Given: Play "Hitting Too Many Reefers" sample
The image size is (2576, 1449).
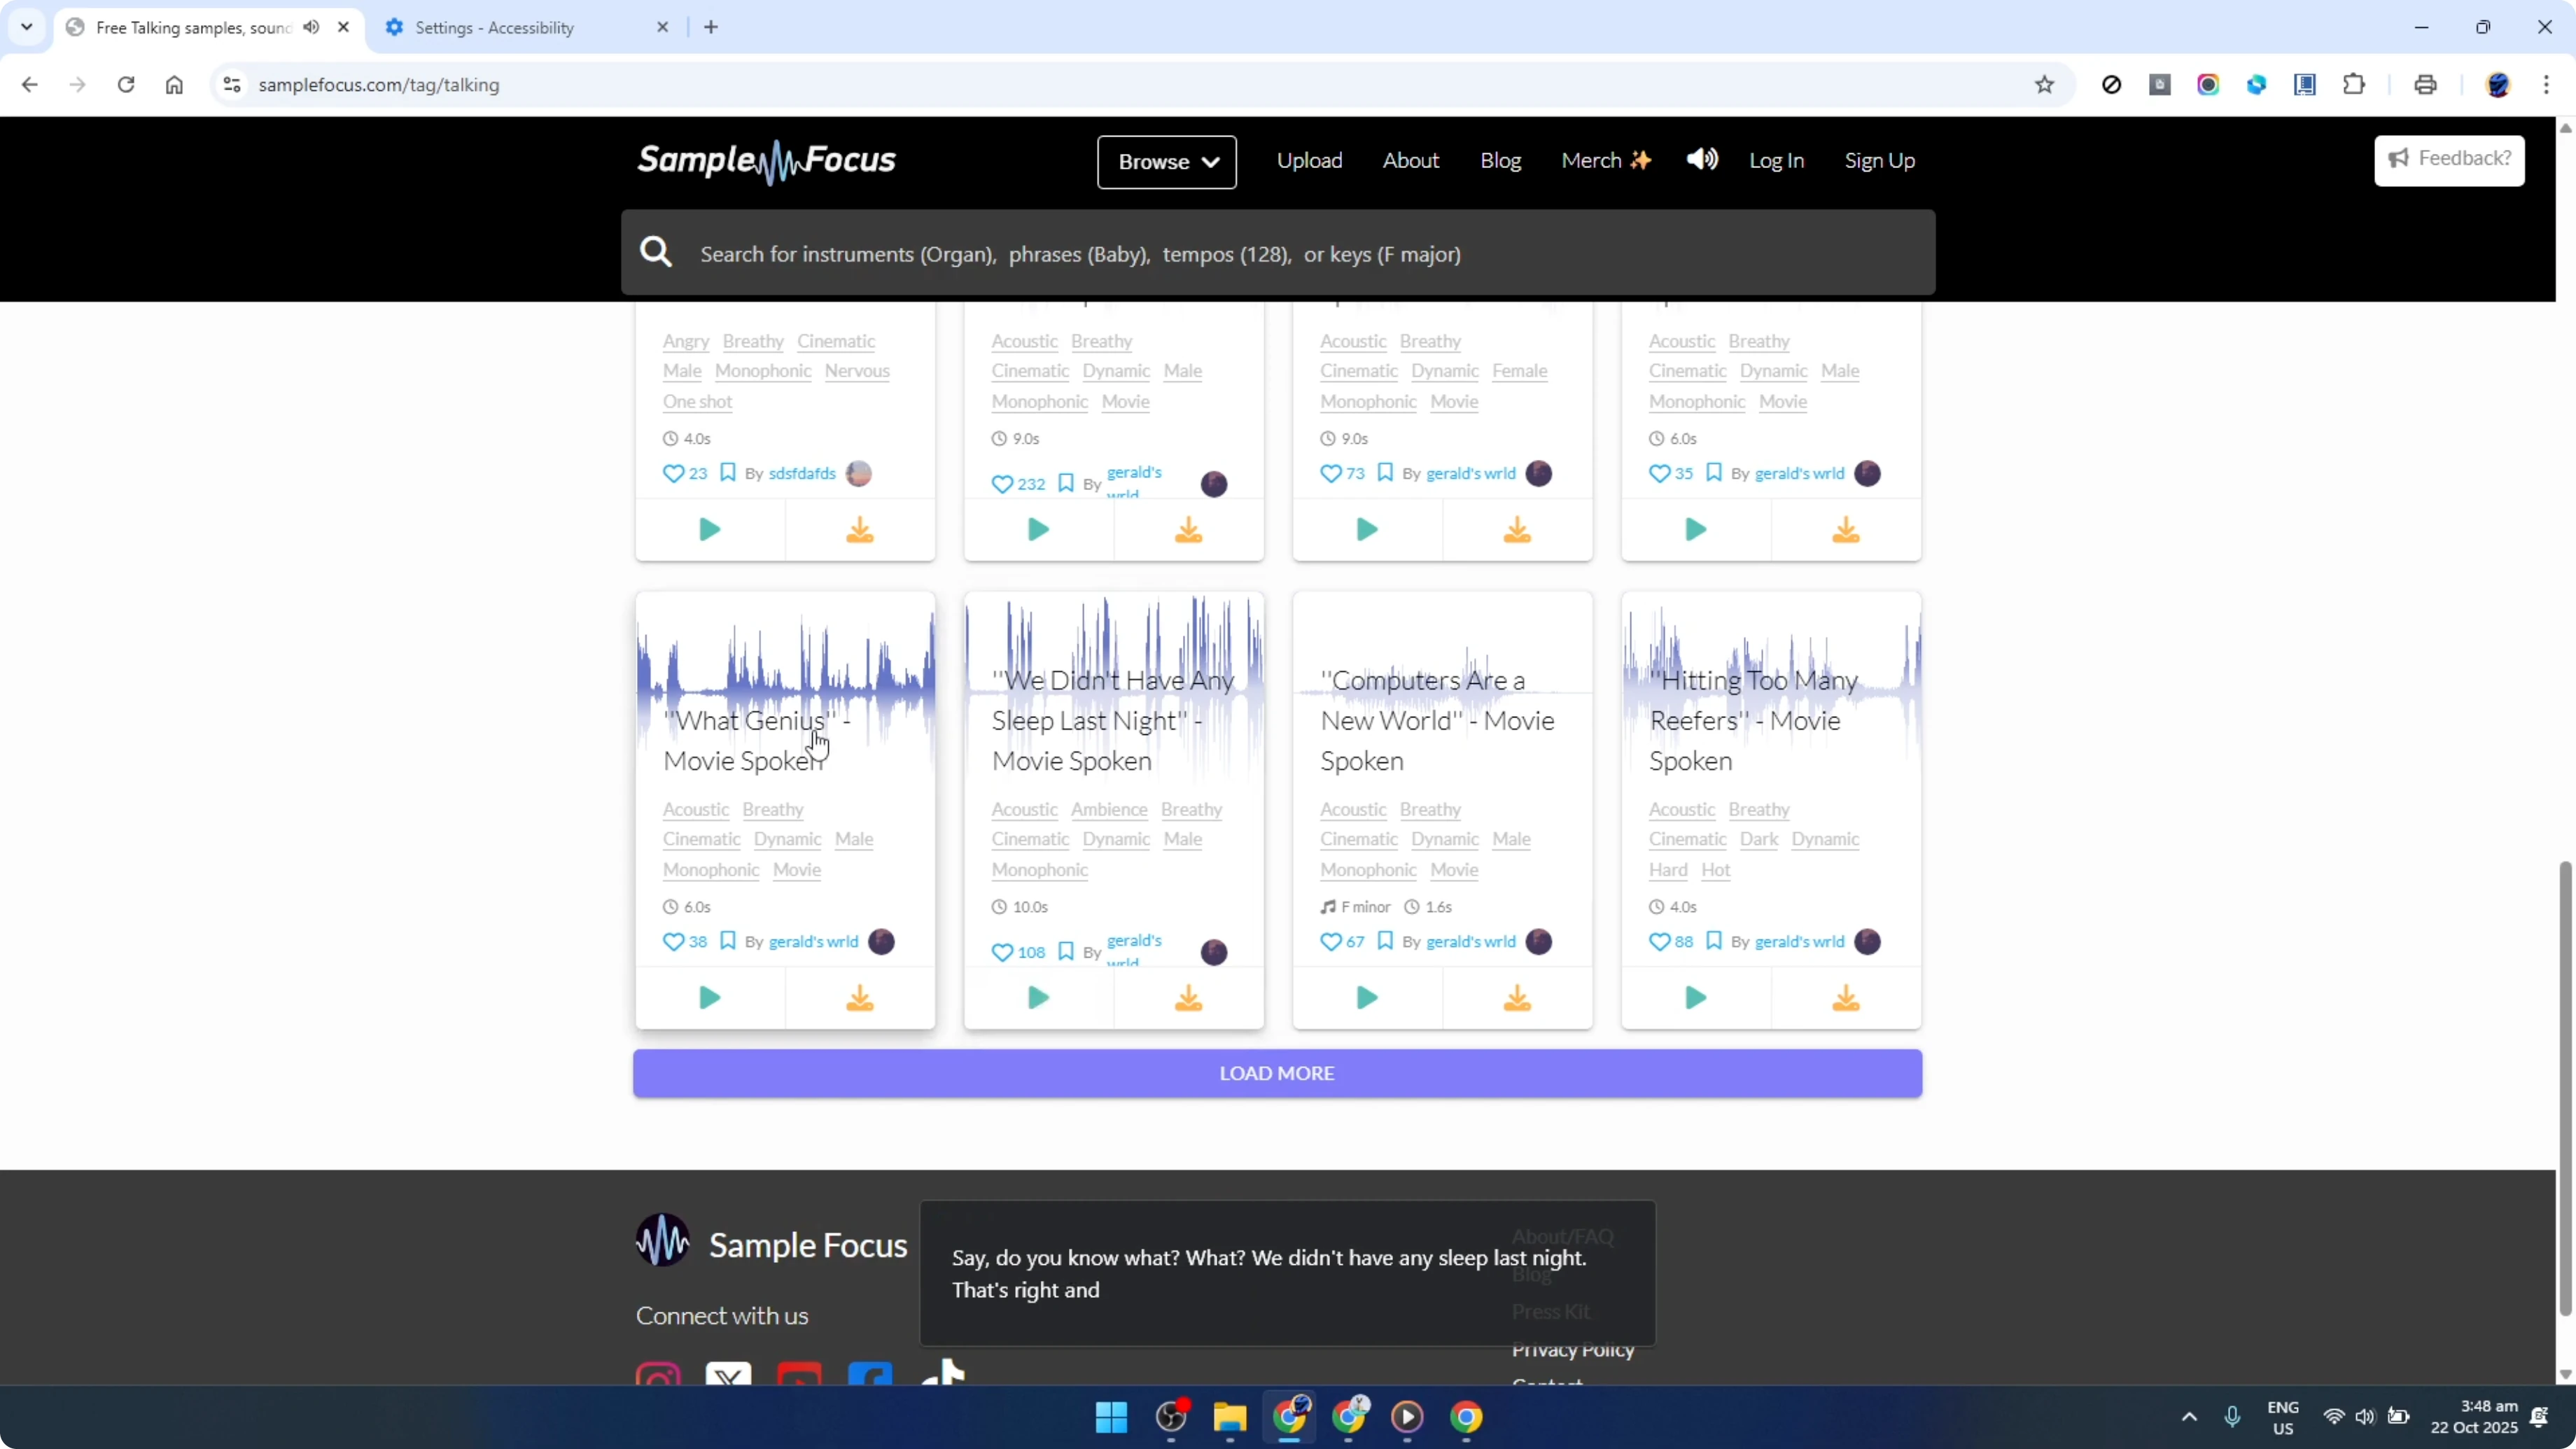Looking at the screenshot, I should pos(1696,998).
